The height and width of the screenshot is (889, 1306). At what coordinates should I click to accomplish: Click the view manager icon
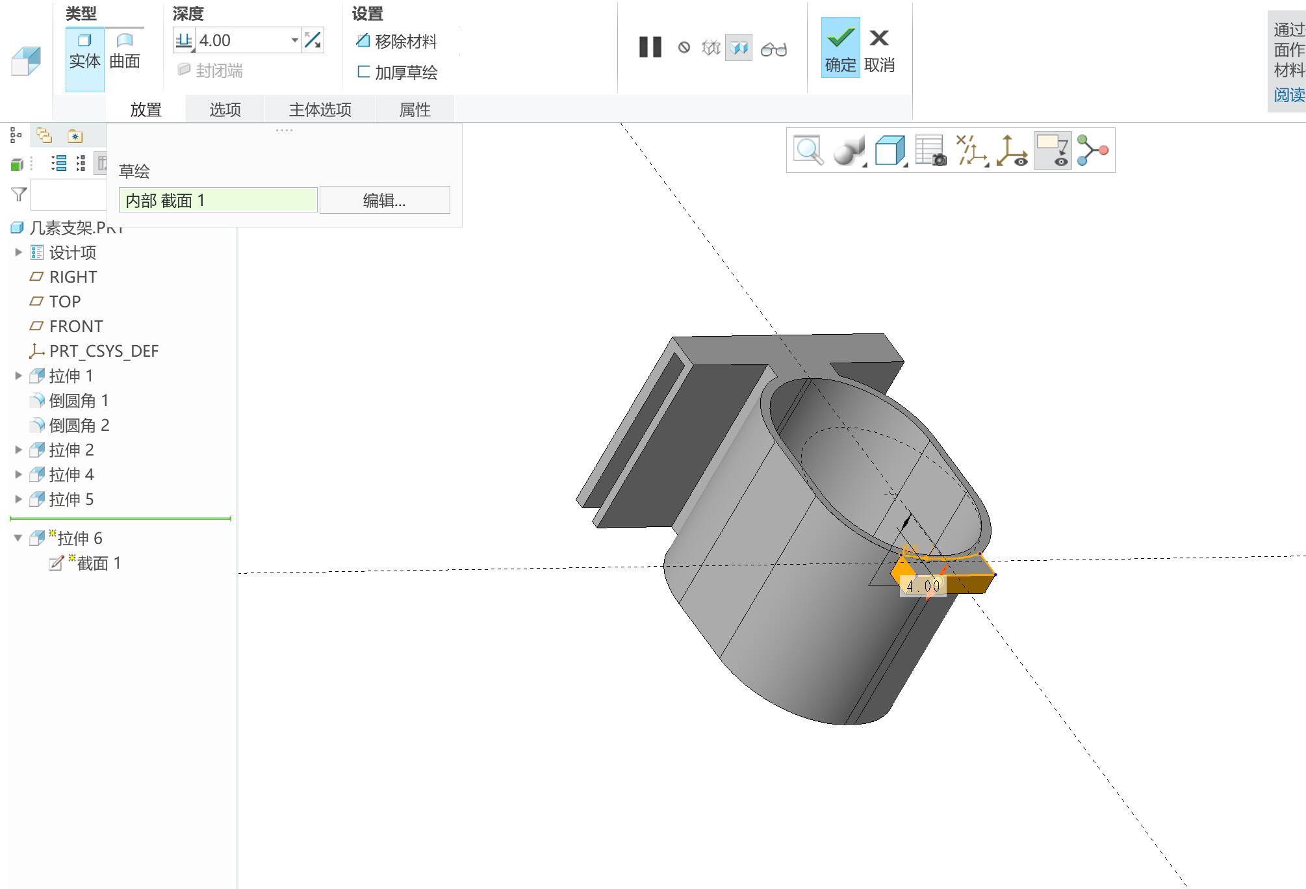[x=930, y=150]
